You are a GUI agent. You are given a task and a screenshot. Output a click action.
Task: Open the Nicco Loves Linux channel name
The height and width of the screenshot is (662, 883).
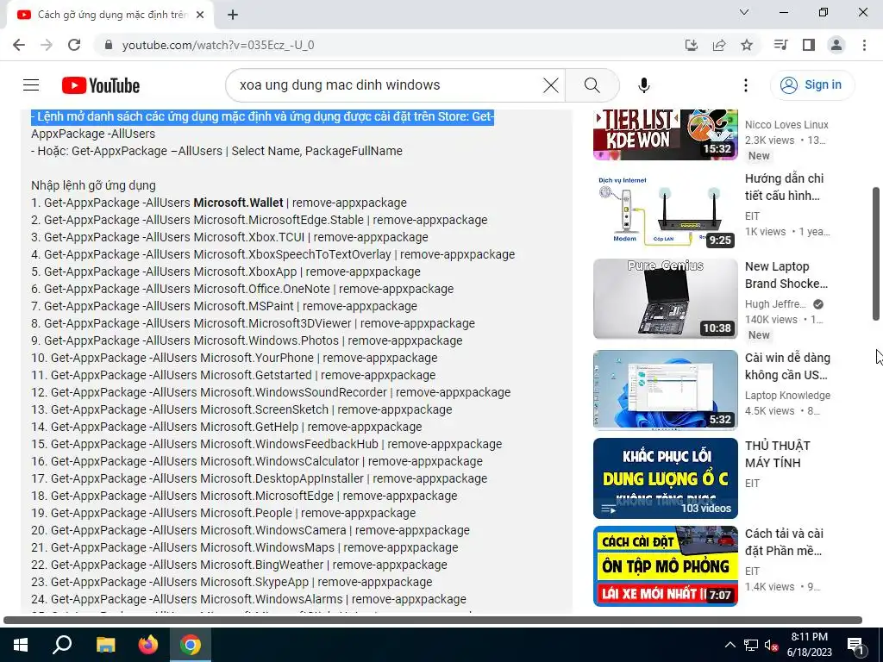click(786, 124)
